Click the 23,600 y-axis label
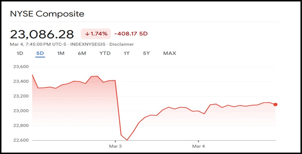Image resolution: width=302 pixels, height=154 pixels. point(20,67)
